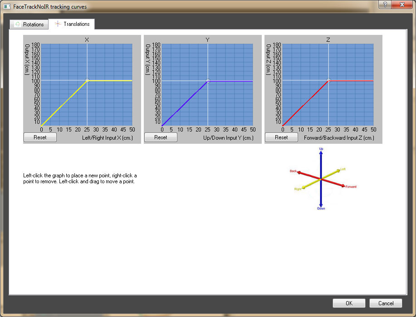Screen dimensions: 416x317
Task: Cancel the tracking curves dialog
Action: (x=386, y=303)
